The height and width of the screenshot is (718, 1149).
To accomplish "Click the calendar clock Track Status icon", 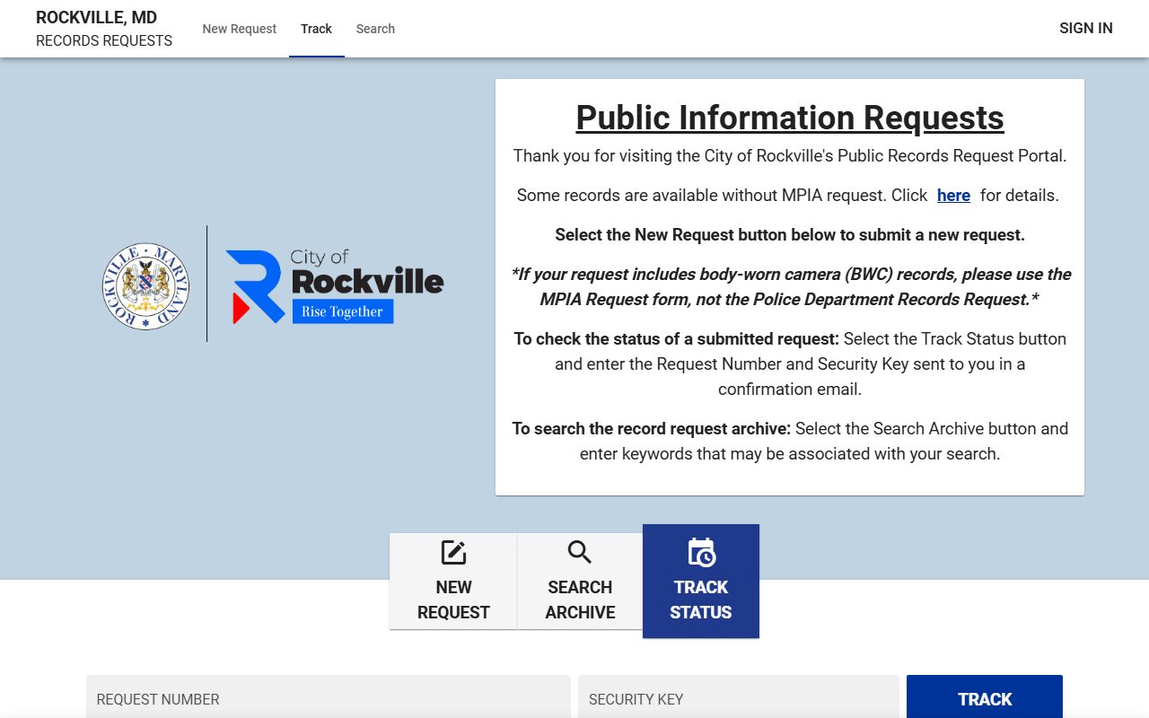I will point(701,553).
